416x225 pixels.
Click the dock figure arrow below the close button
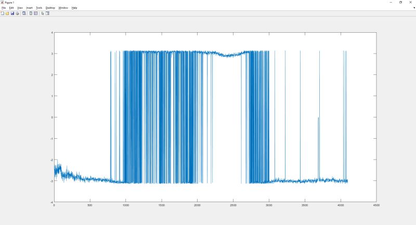[x=414, y=8]
